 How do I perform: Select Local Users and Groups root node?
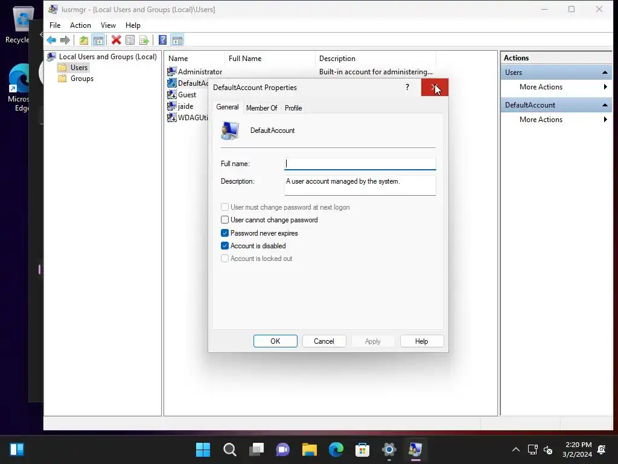pos(102,56)
